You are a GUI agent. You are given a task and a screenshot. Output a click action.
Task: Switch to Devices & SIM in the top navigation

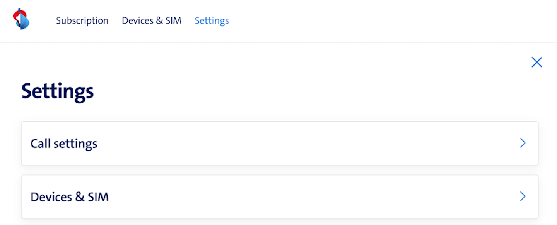point(152,20)
